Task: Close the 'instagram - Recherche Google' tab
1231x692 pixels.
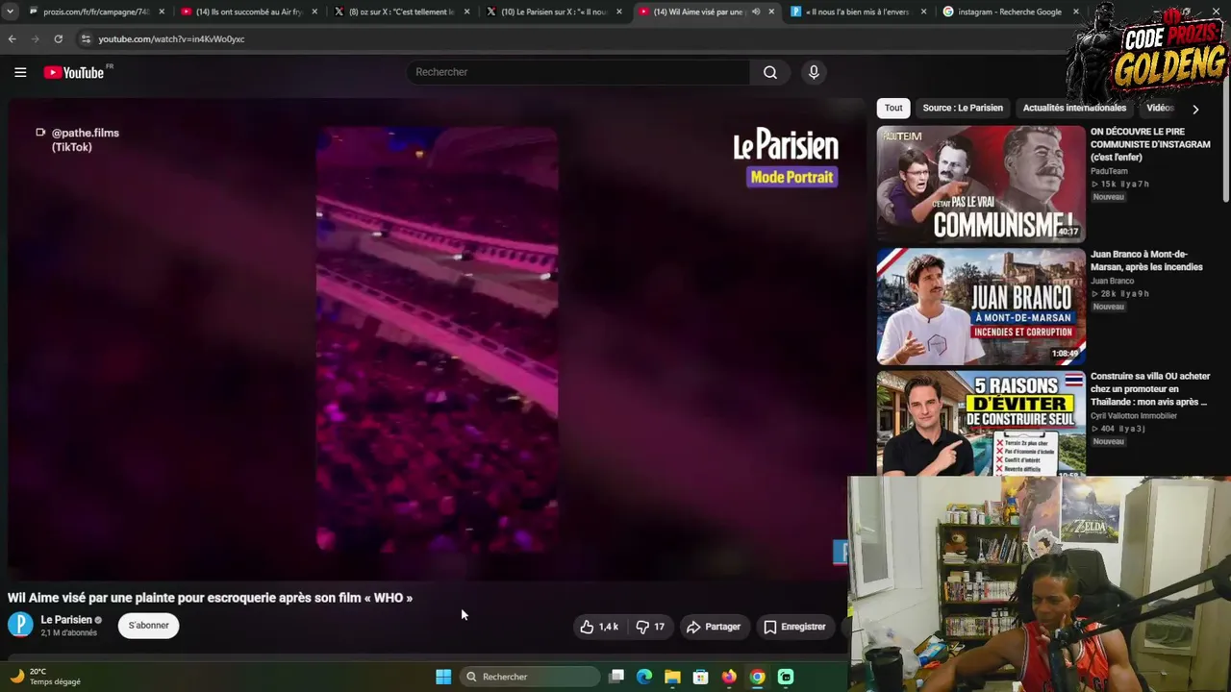Action: 1075,12
